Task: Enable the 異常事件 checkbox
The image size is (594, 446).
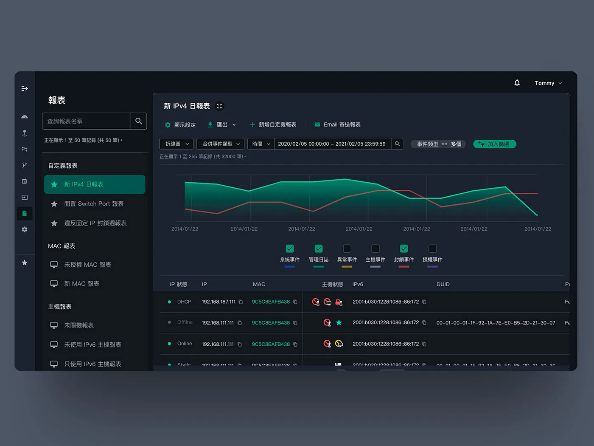Action: 347,248
